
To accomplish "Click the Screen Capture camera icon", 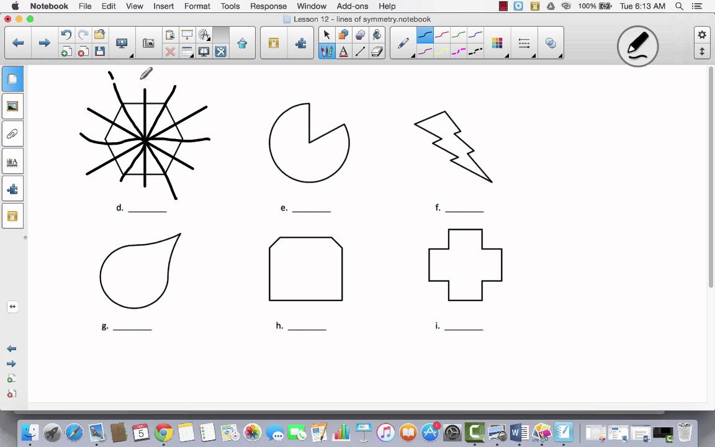I will pos(149,43).
